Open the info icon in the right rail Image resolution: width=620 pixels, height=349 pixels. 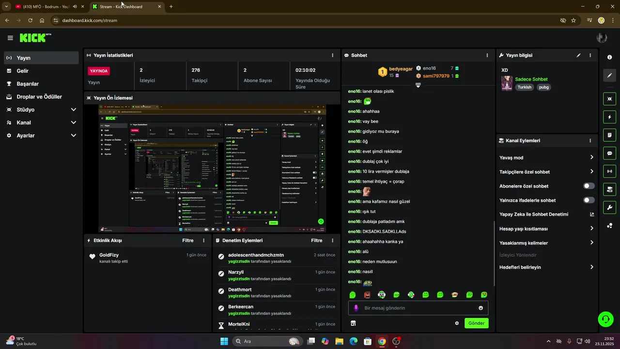click(609, 57)
